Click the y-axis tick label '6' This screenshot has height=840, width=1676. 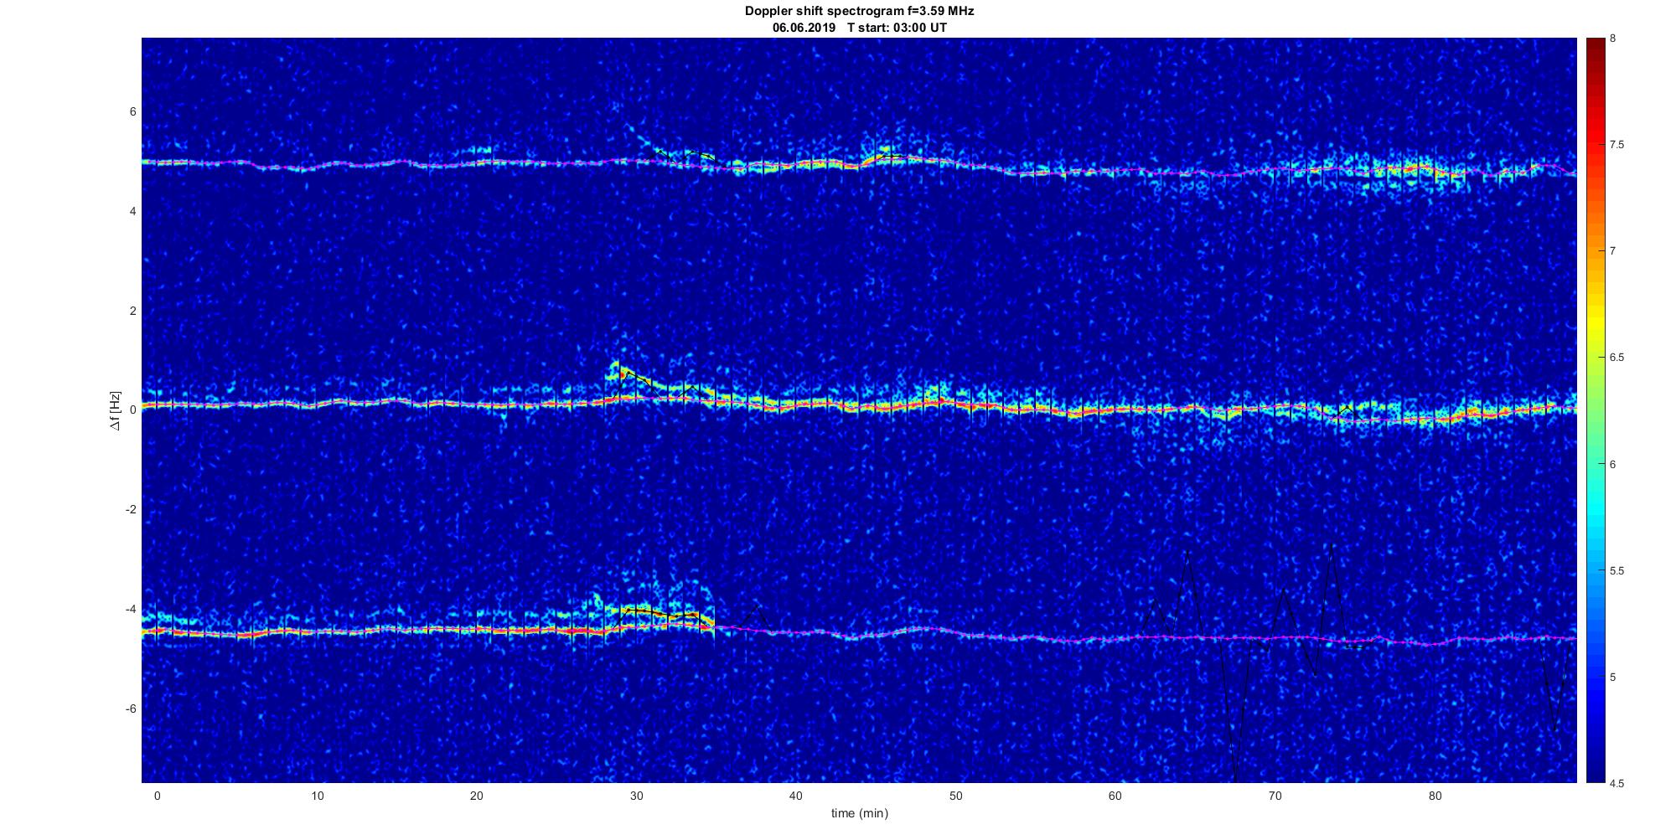coord(133,112)
